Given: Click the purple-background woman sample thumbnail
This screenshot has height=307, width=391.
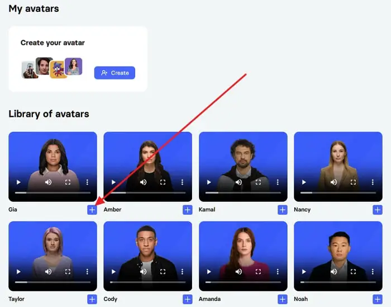Looking at the screenshot, I should click(x=74, y=66).
